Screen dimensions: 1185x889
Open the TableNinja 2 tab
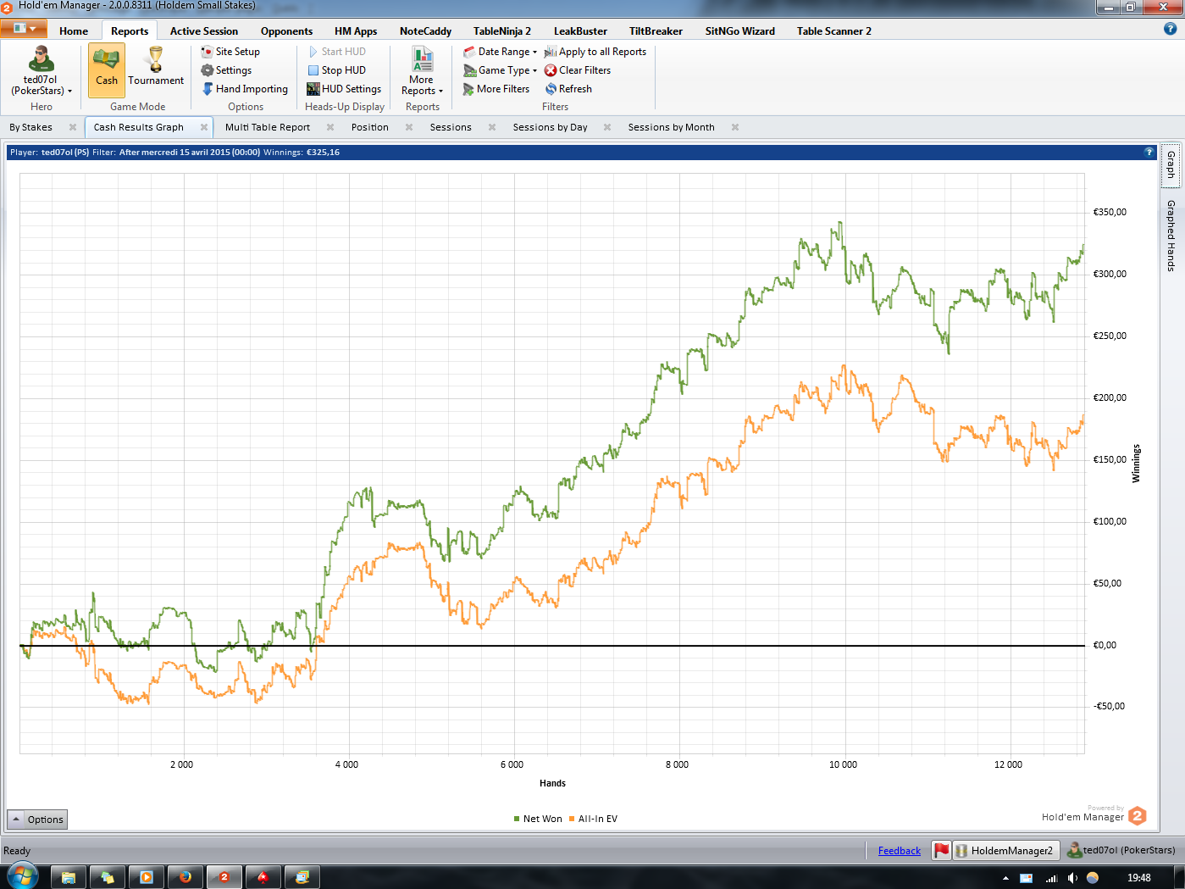pos(502,31)
